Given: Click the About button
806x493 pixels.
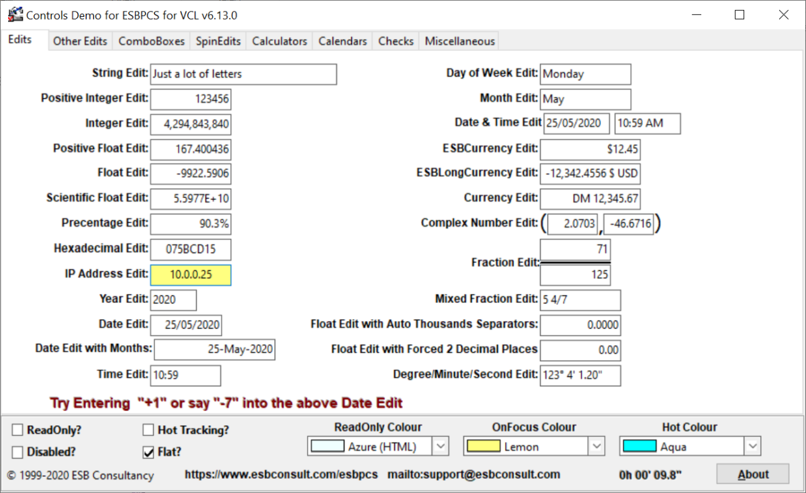Looking at the screenshot, I should pos(752,474).
